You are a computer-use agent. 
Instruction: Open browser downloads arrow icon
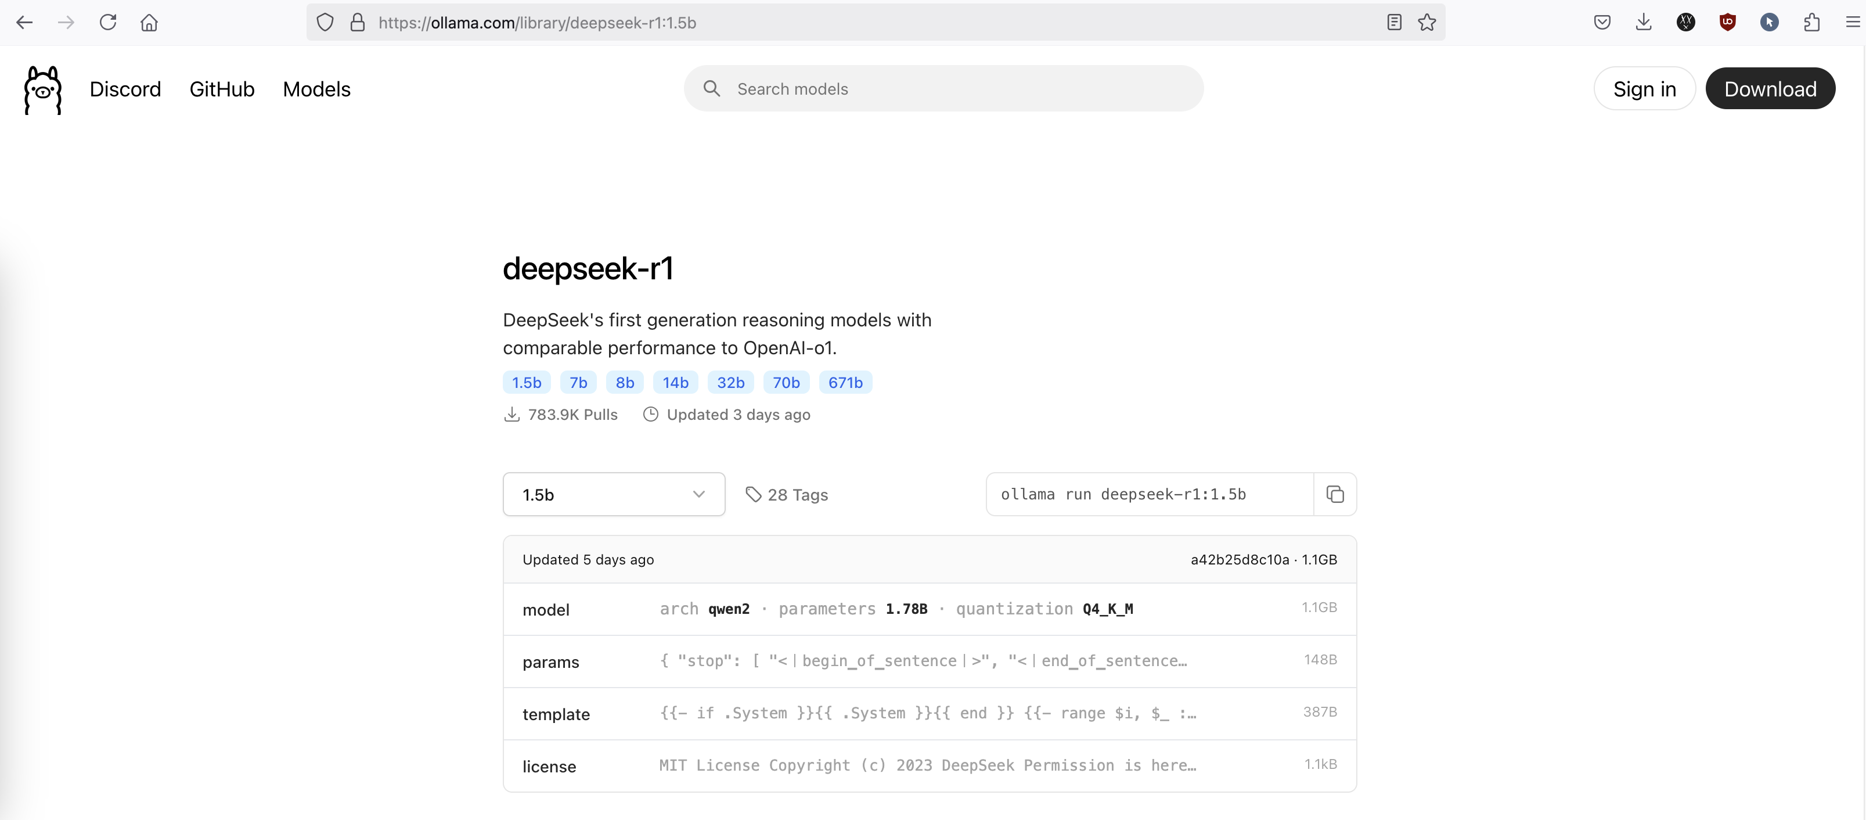[x=1644, y=23]
